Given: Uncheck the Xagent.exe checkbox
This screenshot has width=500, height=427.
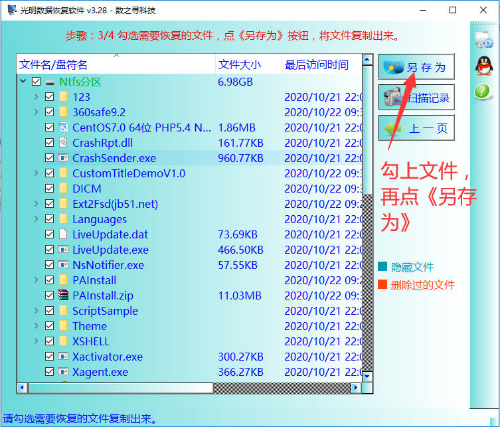Looking at the screenshot, I should pos(49,371).
